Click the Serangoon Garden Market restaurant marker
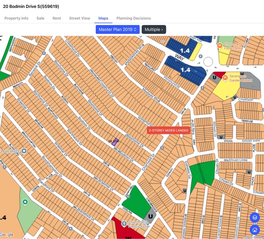 pos(225,78)
